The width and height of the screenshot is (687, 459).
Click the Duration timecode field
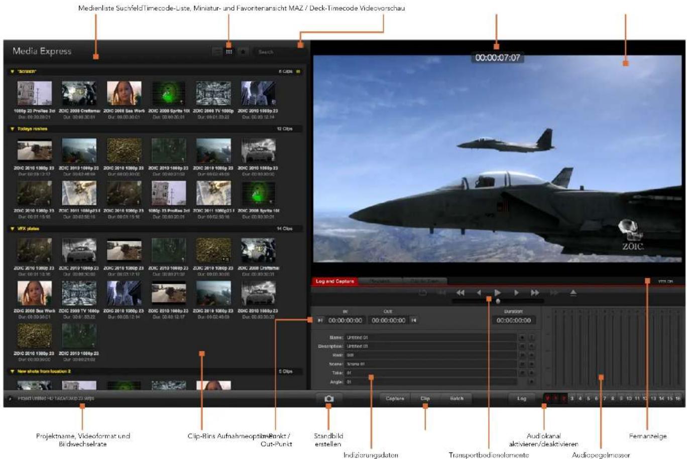coord(514,321)
